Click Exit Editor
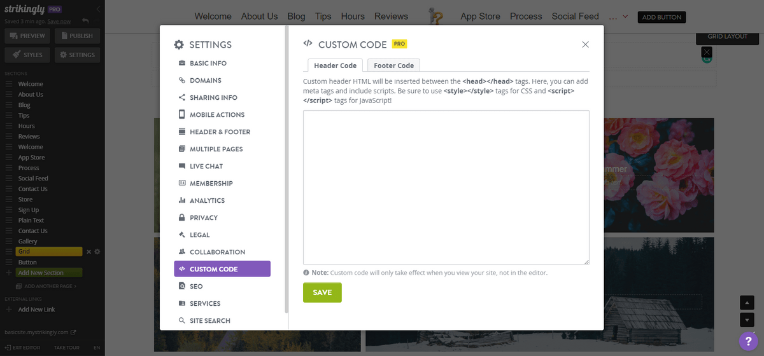The width and height of the screenshot is (764, 356). 22,348
